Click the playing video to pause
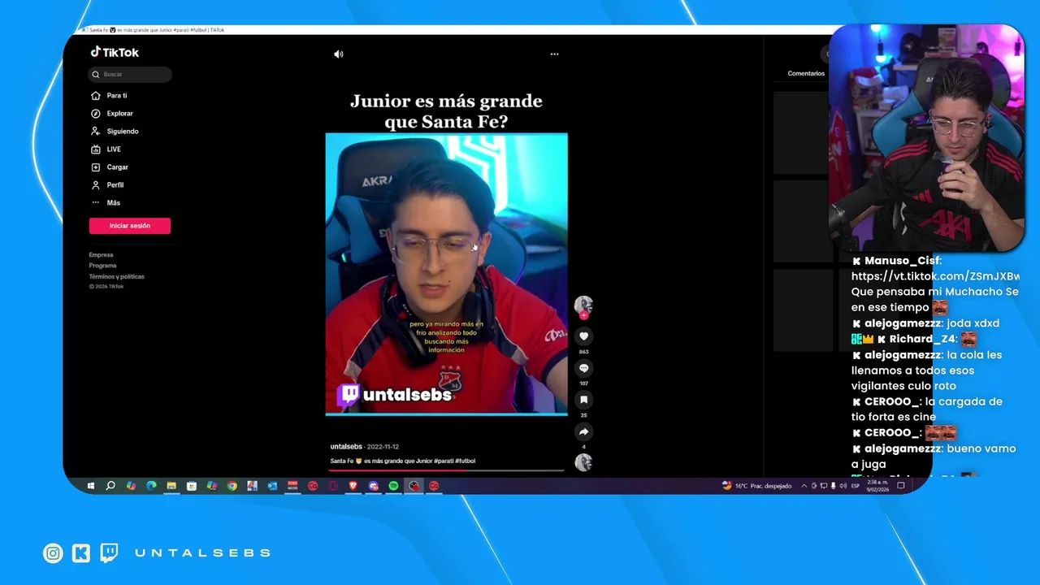Screen dimensions: 1040x585 446,275
